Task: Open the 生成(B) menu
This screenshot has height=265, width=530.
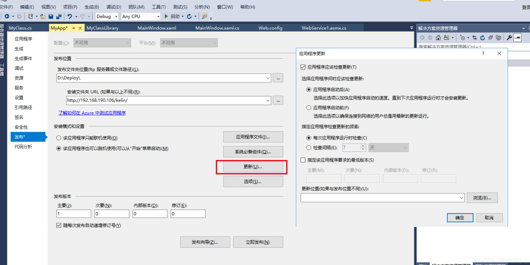Action: [x=92, y=7]
